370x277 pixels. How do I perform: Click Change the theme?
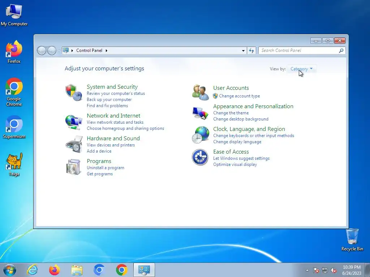231,113
